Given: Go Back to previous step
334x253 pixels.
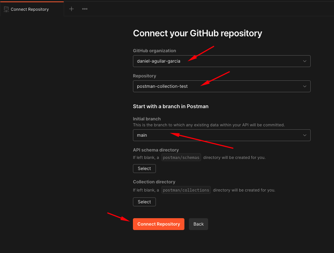Looking at the screenshot, I should tap(198, 224).
